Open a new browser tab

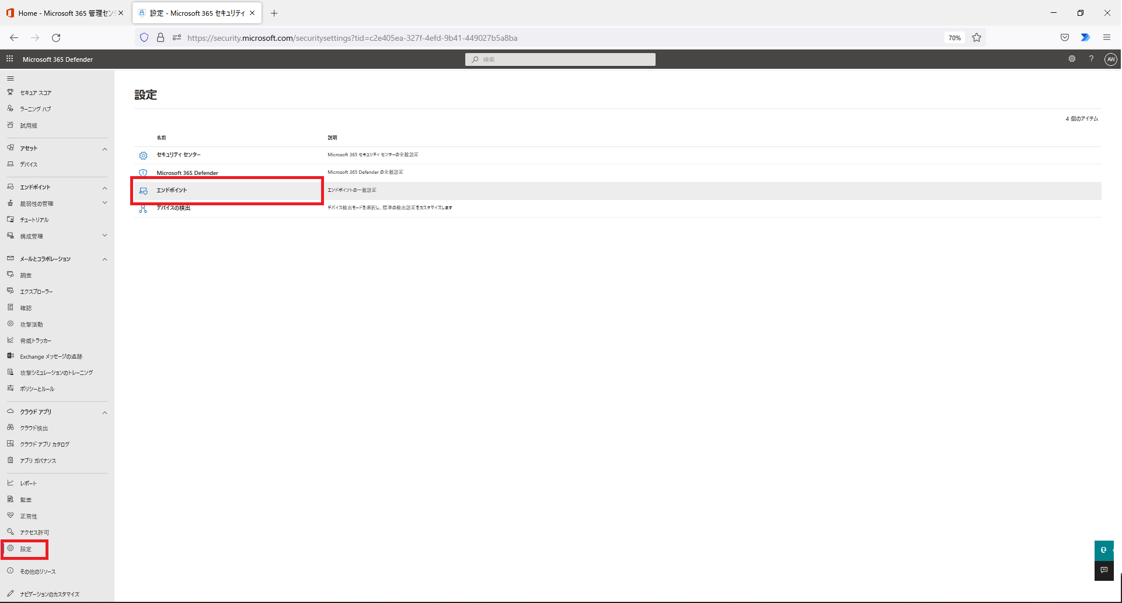pos(274,13)
